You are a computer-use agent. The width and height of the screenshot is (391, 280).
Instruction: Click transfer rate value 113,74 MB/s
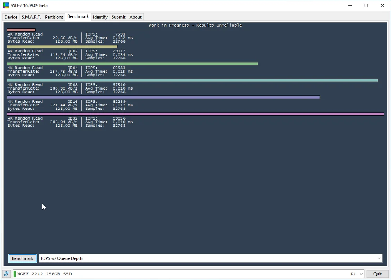[x=64, y=55]
